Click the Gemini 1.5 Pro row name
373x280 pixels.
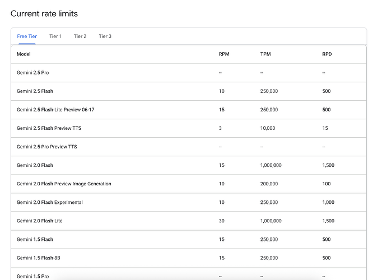click(x=32, y=277)
